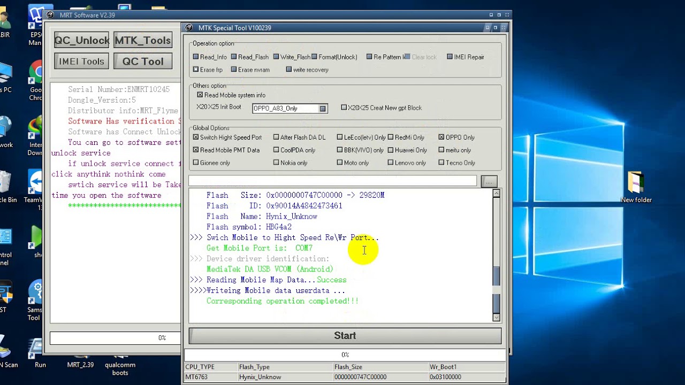Click the QC Tool button
The height and width of the screenshot is (385, 685).
[x=142, y=61]
